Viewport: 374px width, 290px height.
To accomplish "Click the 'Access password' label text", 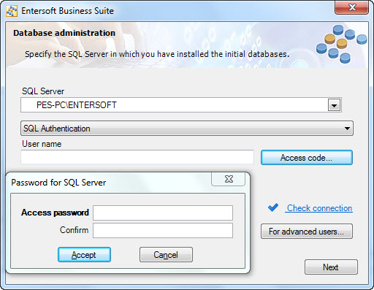I will click(x=55, y=213).
